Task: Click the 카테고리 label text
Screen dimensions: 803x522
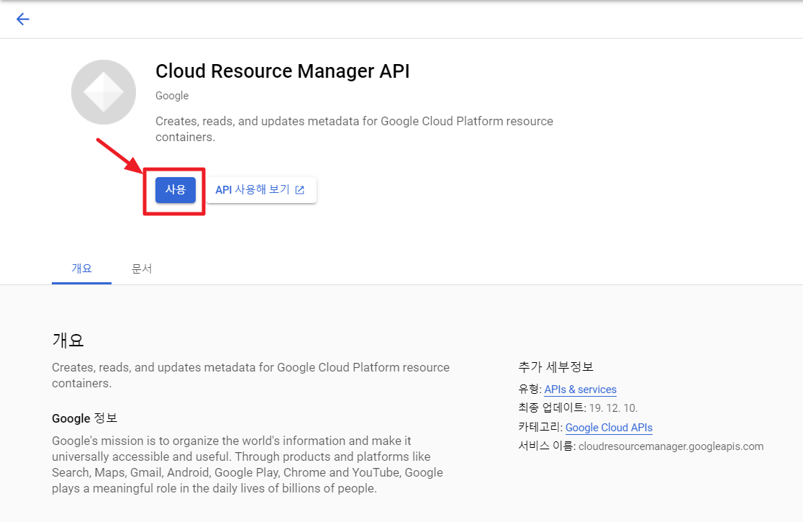Action: [x=539, y=427]
